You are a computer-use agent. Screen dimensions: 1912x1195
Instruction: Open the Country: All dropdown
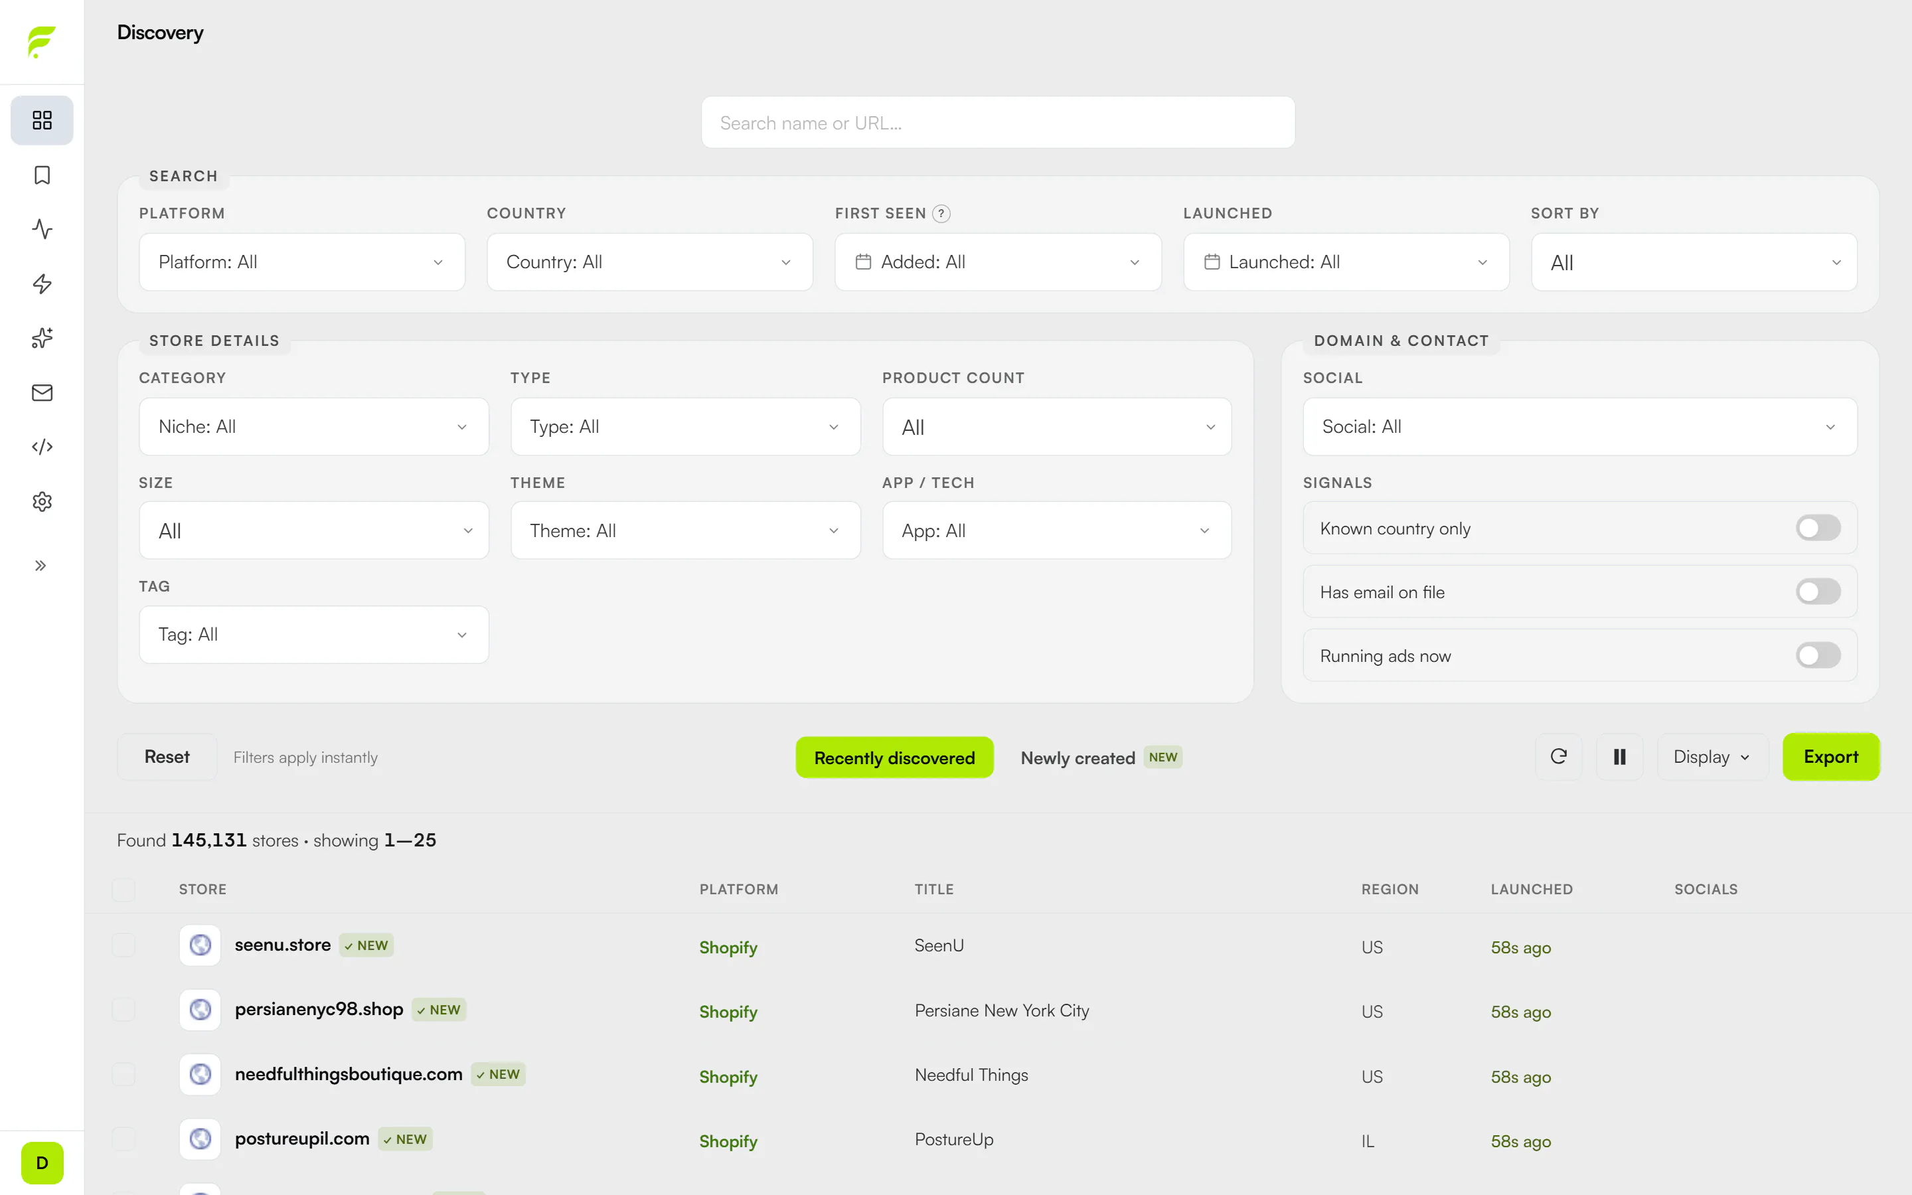click(x=649, y=262)
